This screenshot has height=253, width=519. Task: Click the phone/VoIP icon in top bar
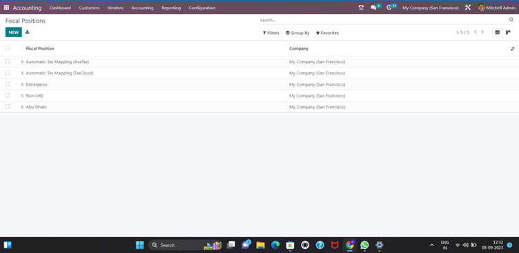click(361, 8)
